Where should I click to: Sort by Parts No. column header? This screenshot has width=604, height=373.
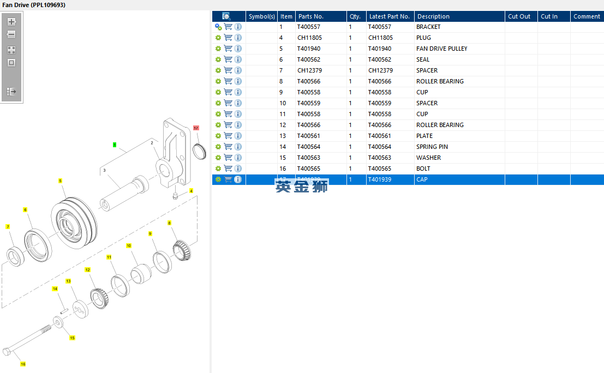(x=321, y=16)
